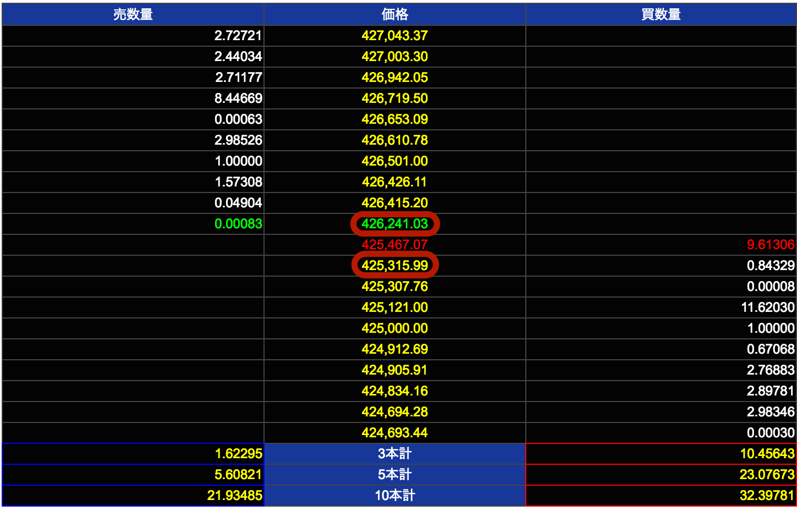
Task: Click green sell quantity 0.00083
Action: click(x=238, y=224)
